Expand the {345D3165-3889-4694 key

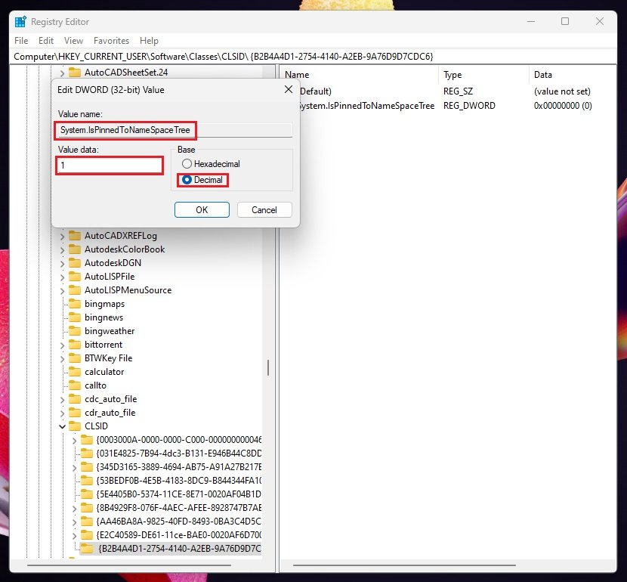pos(74,467)
